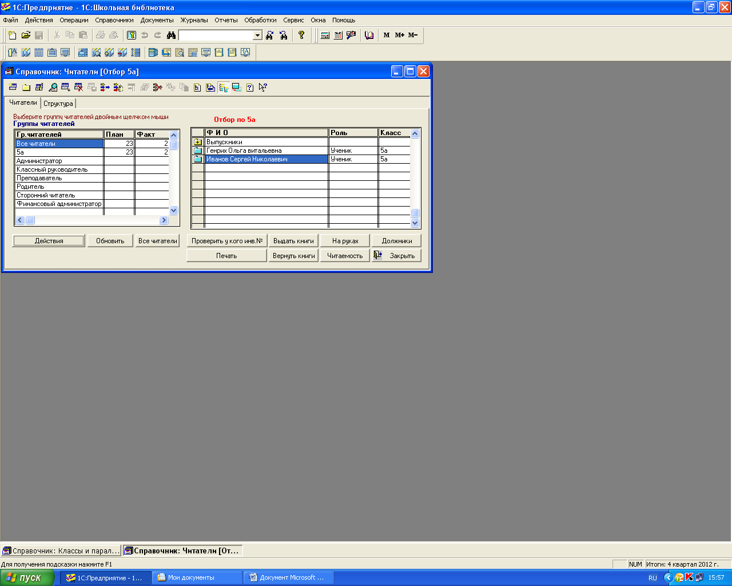Click the Печать button
The height and width of the screenshot is (586, 732).
tap(226, 256)
